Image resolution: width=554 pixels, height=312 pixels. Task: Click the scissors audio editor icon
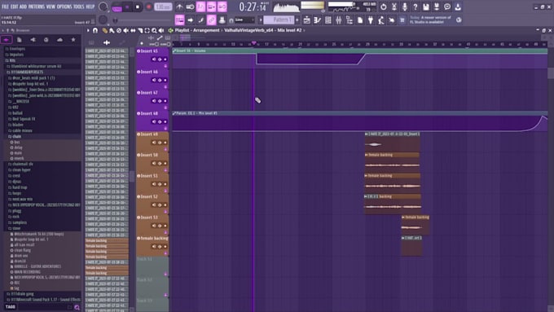394,7
